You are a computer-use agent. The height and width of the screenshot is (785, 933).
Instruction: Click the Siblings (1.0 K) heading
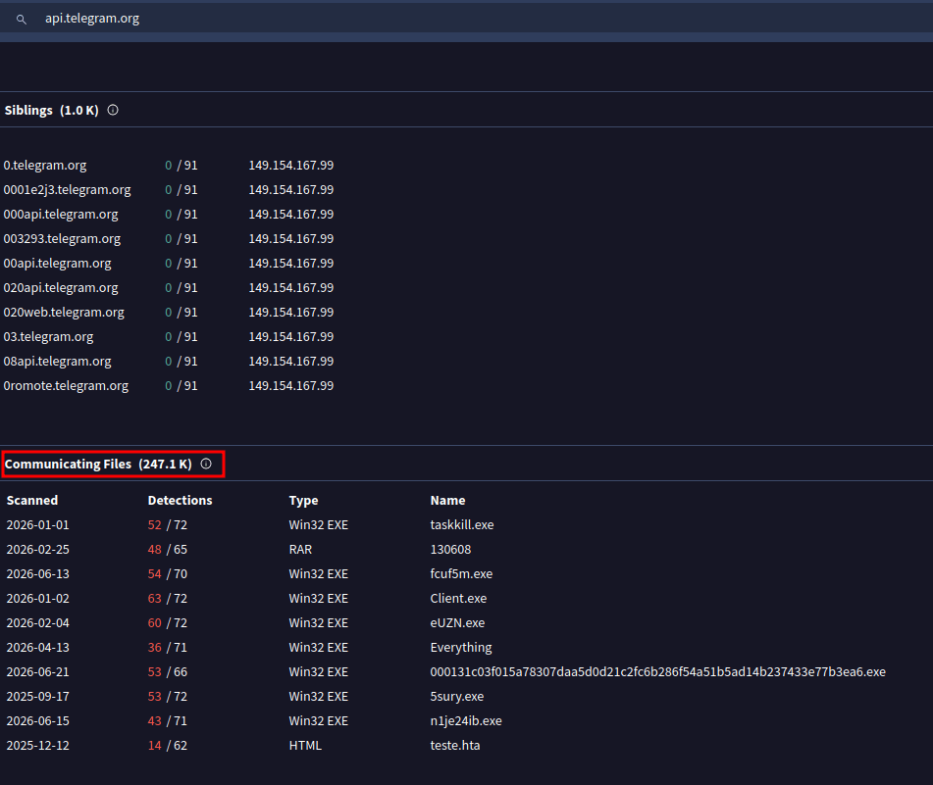tap(51, 110)
